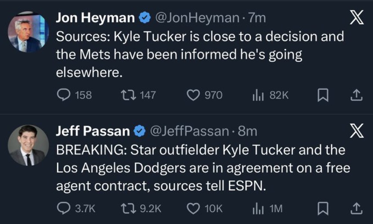This screenshot has height=224, width=373.
Task: Share Jeff Passan's tweet
Action: click(356, 208)
